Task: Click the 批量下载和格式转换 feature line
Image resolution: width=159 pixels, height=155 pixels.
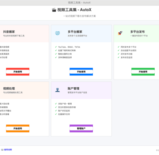Action: coord(67,50)
